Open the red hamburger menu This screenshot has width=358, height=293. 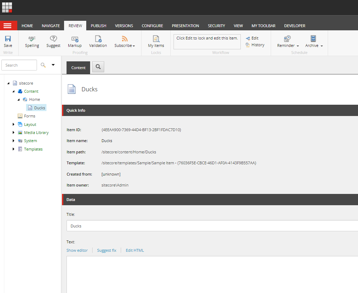point(8,26)
